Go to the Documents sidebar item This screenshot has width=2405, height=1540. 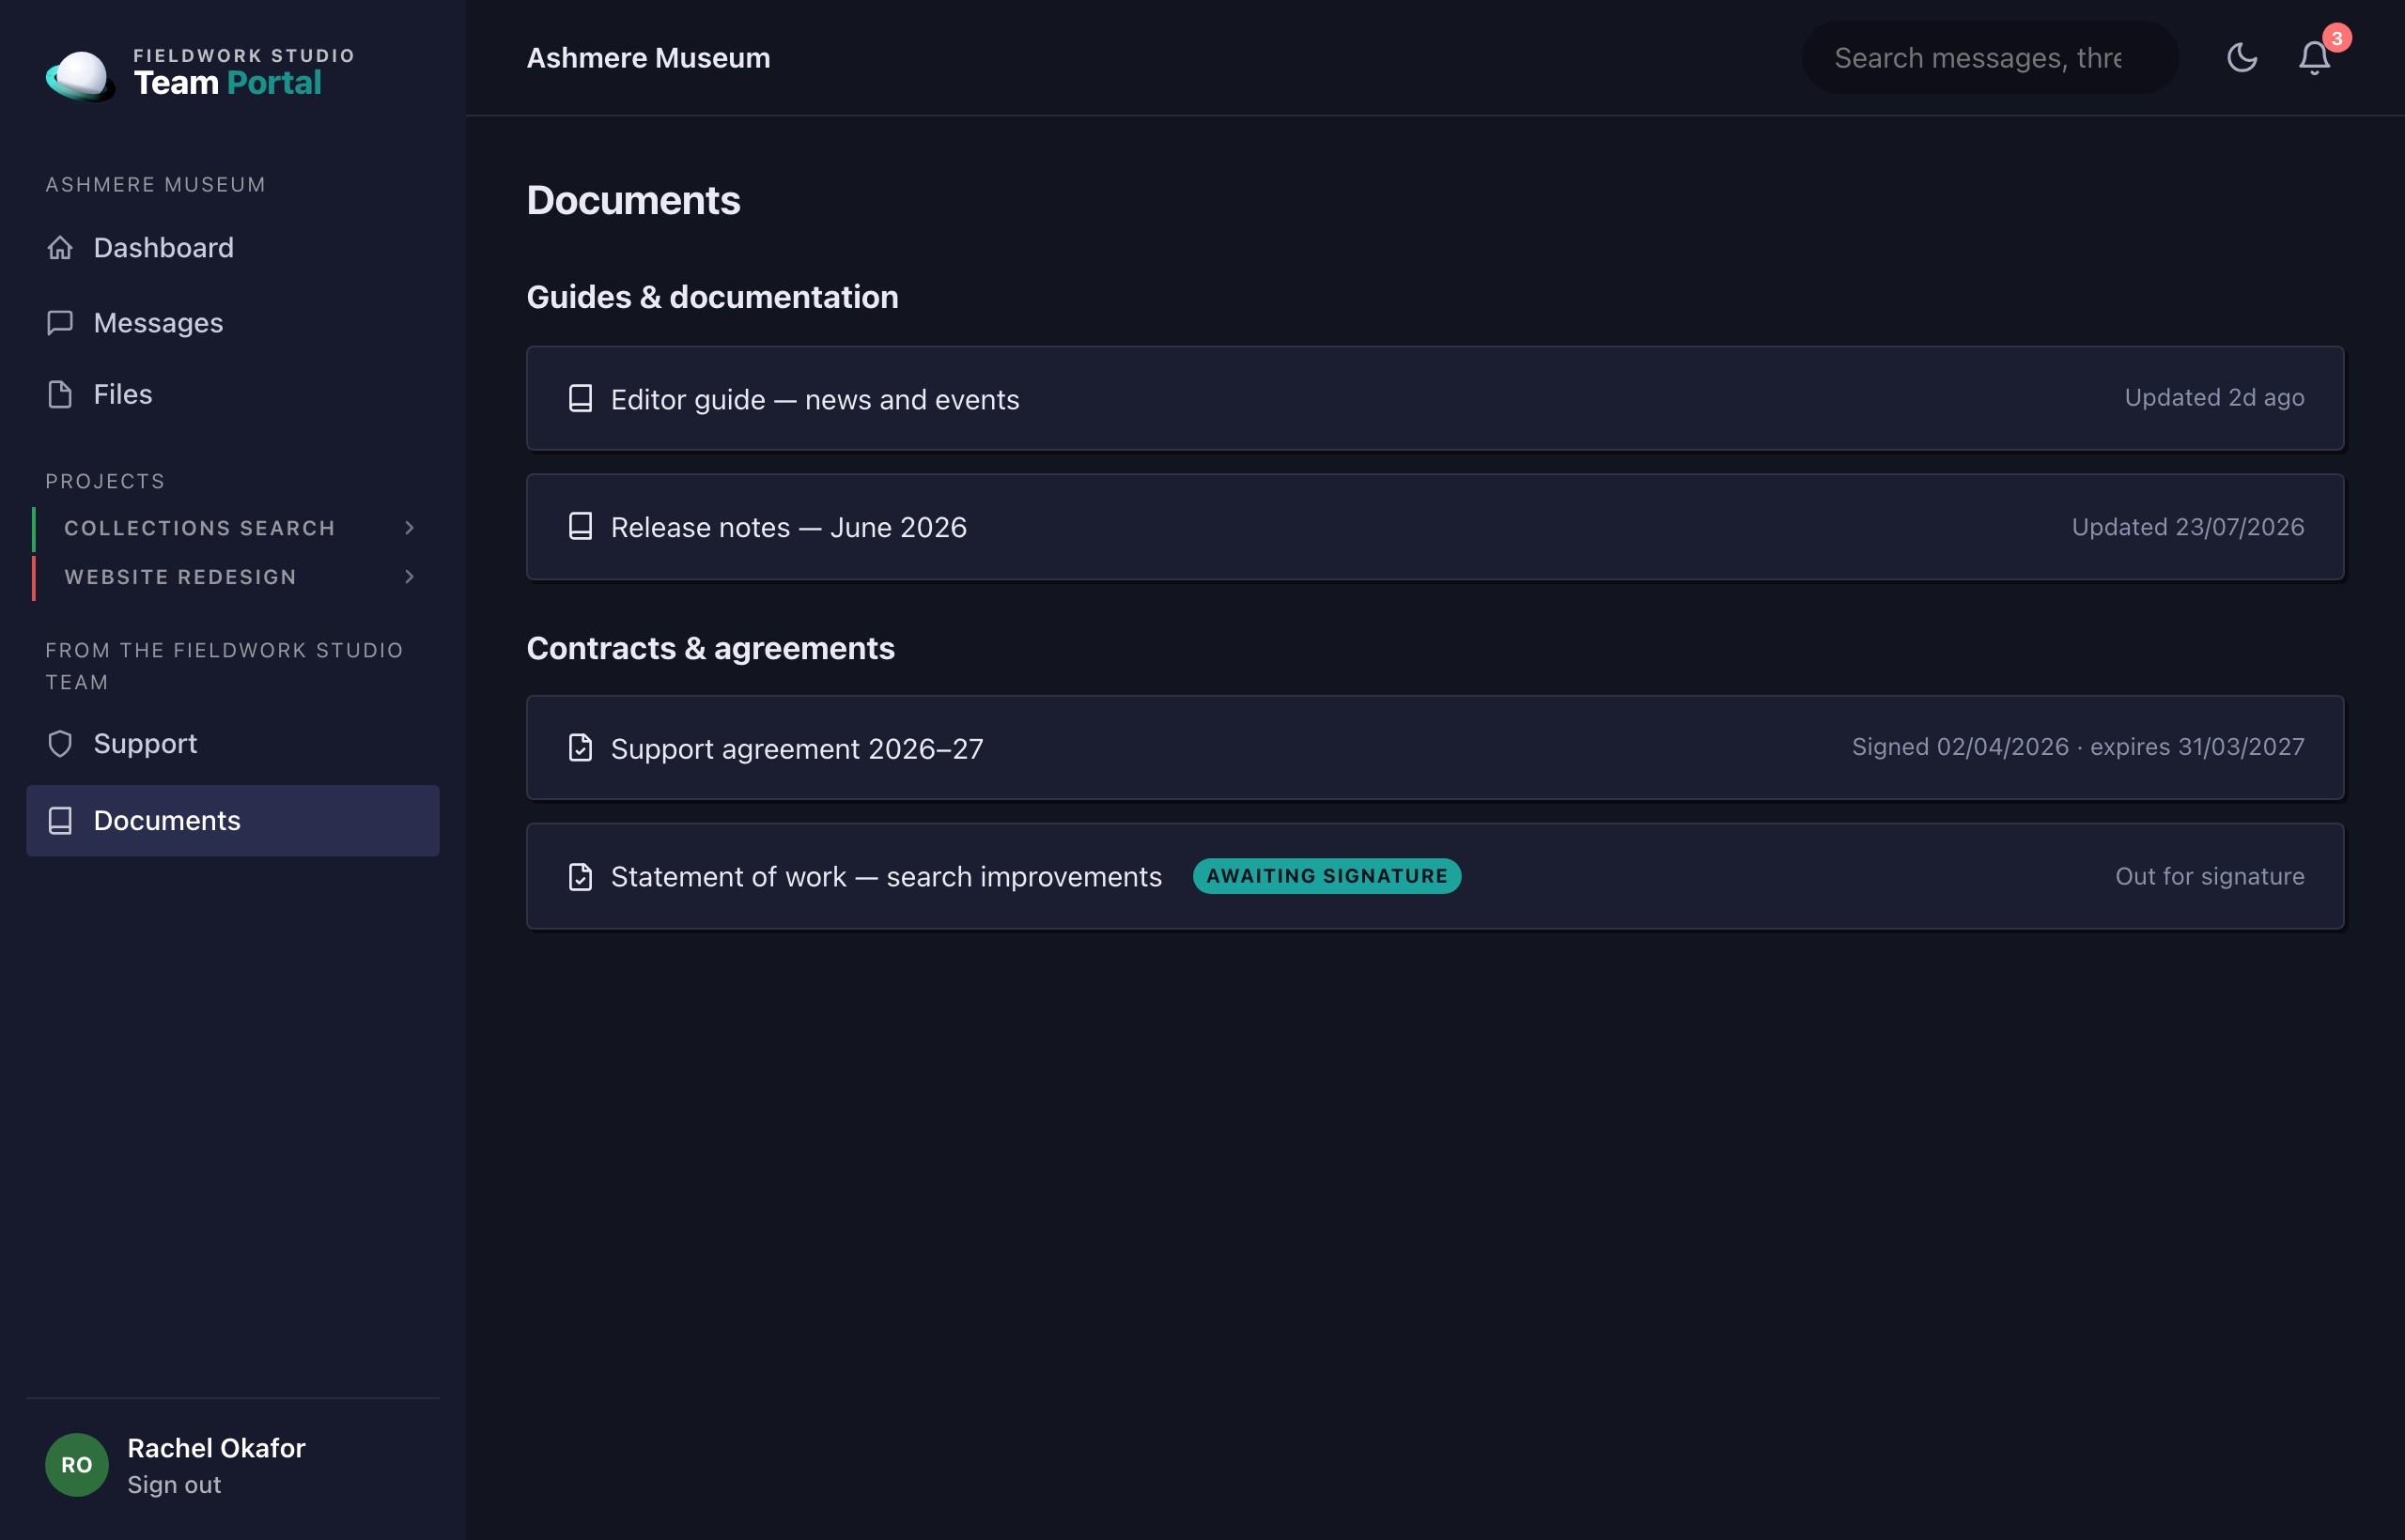pyautogui.click(x=233, y=820)
